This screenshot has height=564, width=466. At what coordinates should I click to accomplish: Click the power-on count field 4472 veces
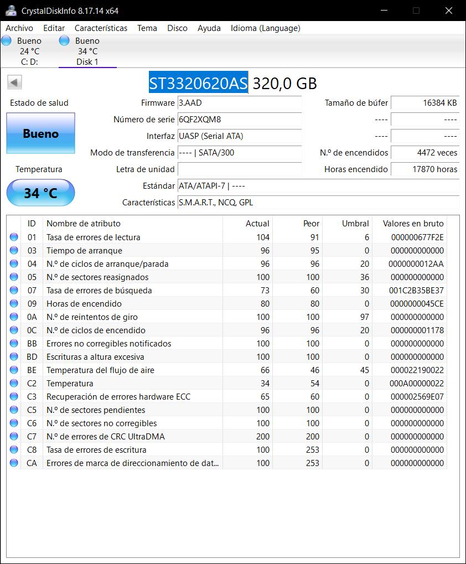425,153
